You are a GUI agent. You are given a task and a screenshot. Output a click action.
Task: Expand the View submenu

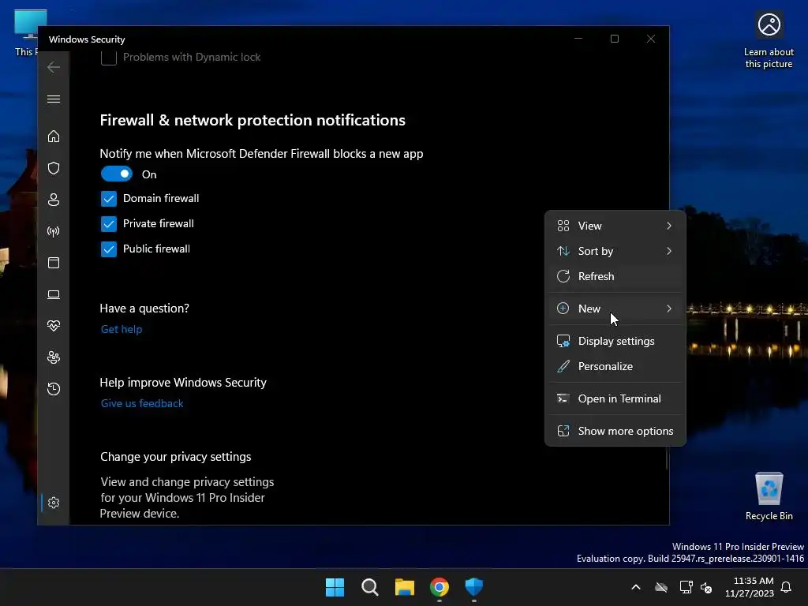615,226
